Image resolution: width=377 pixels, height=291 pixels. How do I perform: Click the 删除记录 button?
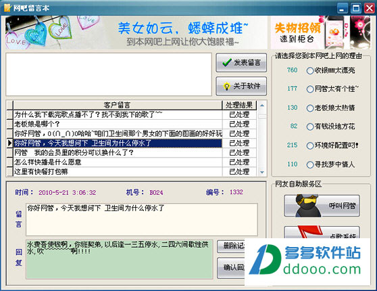coord(231,246)
